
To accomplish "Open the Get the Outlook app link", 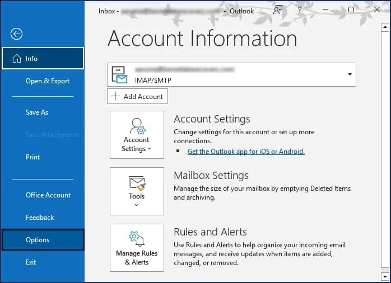I will [246, 152].
